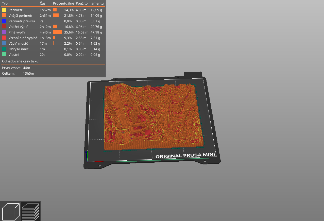Click the green Obrys/Límec color swatch
Image resolution: width=324 pixels, height=221 pixels.
point(4,49)
